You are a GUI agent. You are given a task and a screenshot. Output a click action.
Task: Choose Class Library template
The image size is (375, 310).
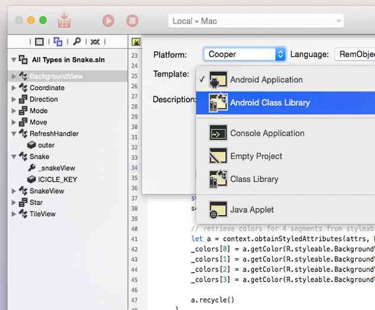285,179
